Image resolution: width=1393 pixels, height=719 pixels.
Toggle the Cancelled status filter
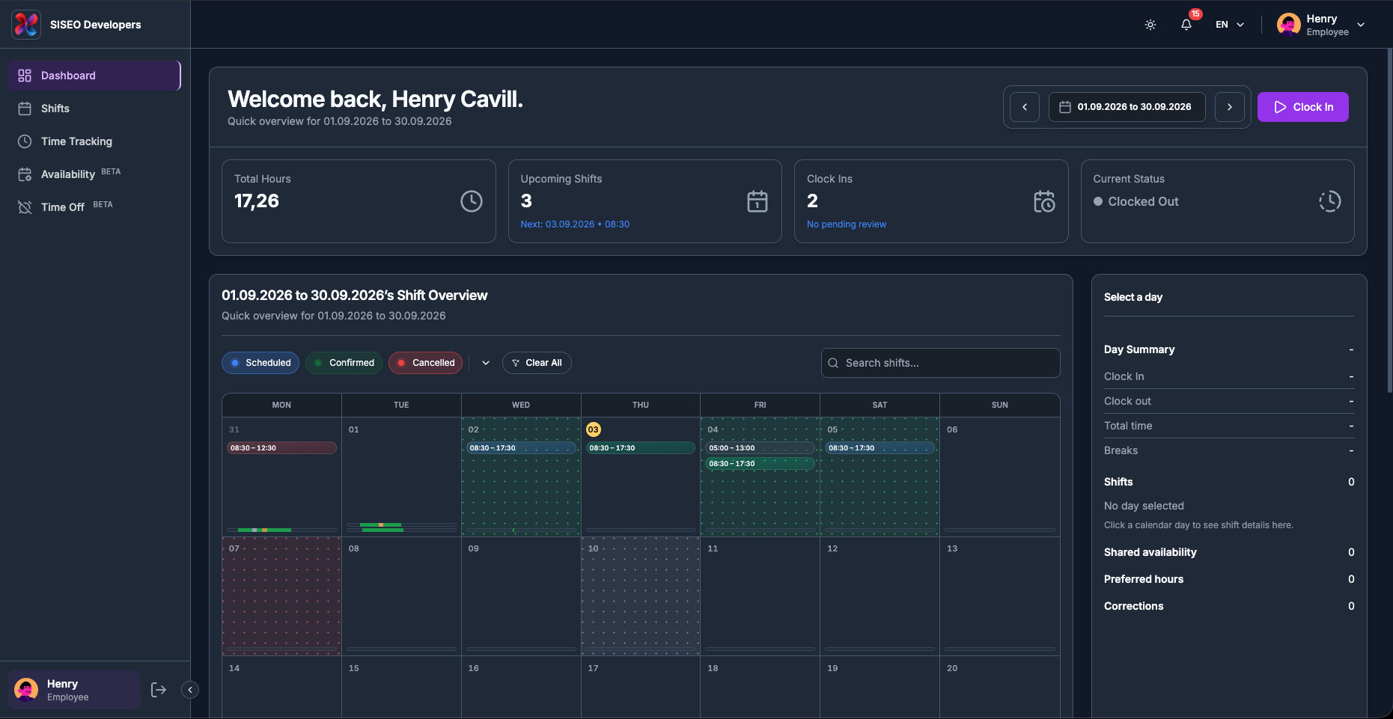point(426,363)
